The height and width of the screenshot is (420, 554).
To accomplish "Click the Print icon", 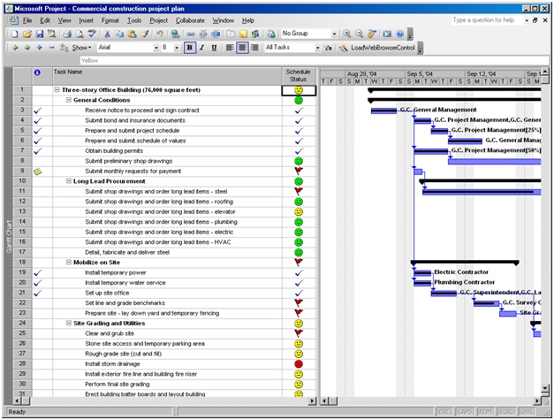I will point(67,34).
